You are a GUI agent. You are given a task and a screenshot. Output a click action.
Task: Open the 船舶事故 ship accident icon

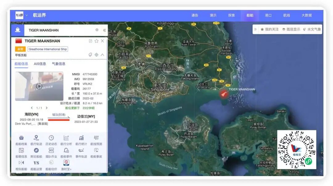pos(96,150)
